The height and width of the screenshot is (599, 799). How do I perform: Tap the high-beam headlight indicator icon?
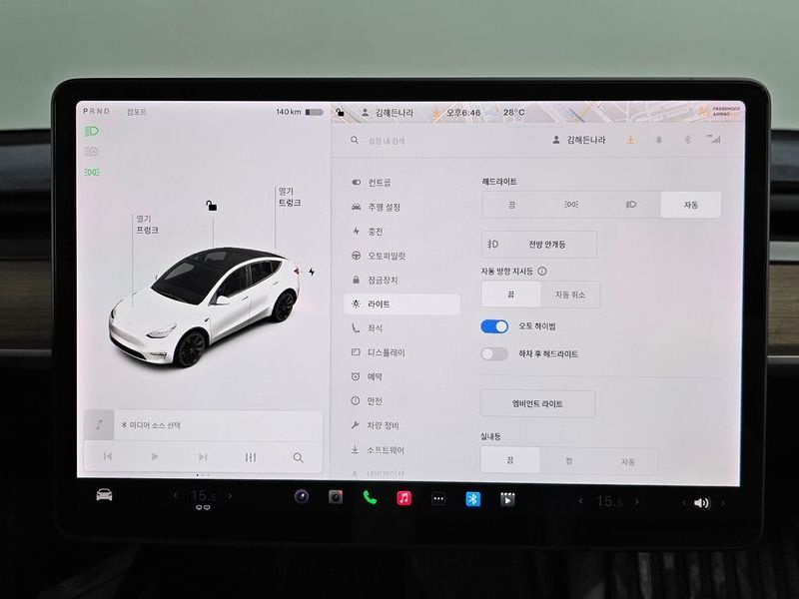pos(92,132)
